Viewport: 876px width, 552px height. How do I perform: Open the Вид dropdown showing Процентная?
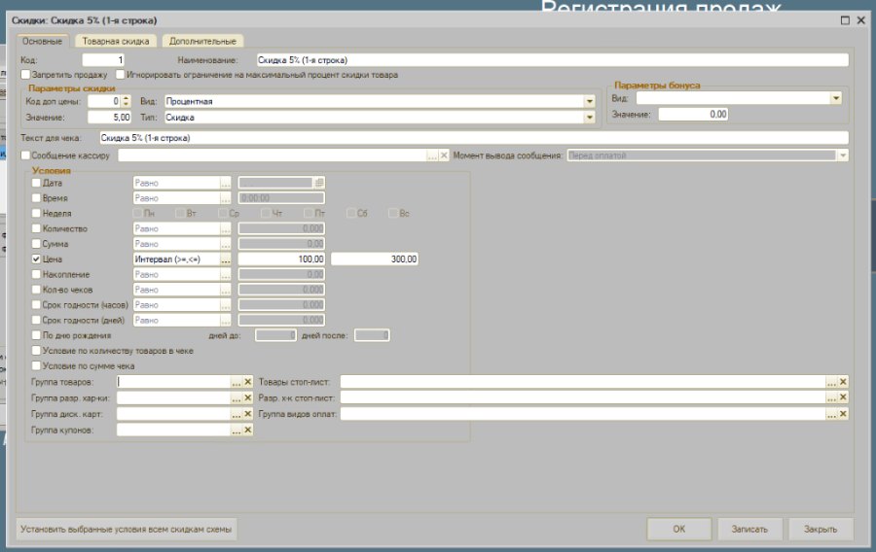tap(590, 101)
